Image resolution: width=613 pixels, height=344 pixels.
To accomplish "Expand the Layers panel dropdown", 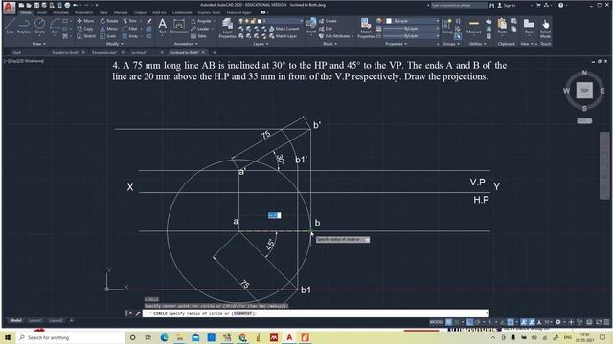I will point(261,44).
